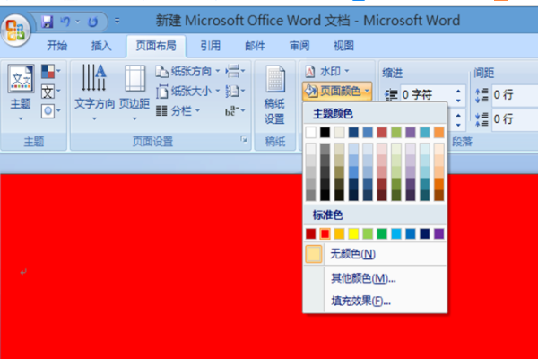Open the 引用 tab
Image resolution: width=538 pixels, height=359 pixels.
(x=211, y=46)
